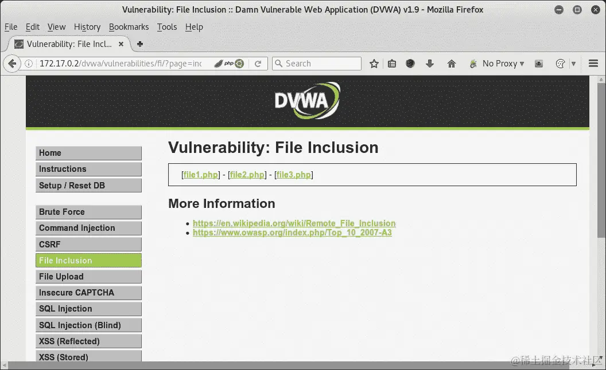Click the DVWA logo
This screenshot has width=606, height=370.
tap(307, 101)
